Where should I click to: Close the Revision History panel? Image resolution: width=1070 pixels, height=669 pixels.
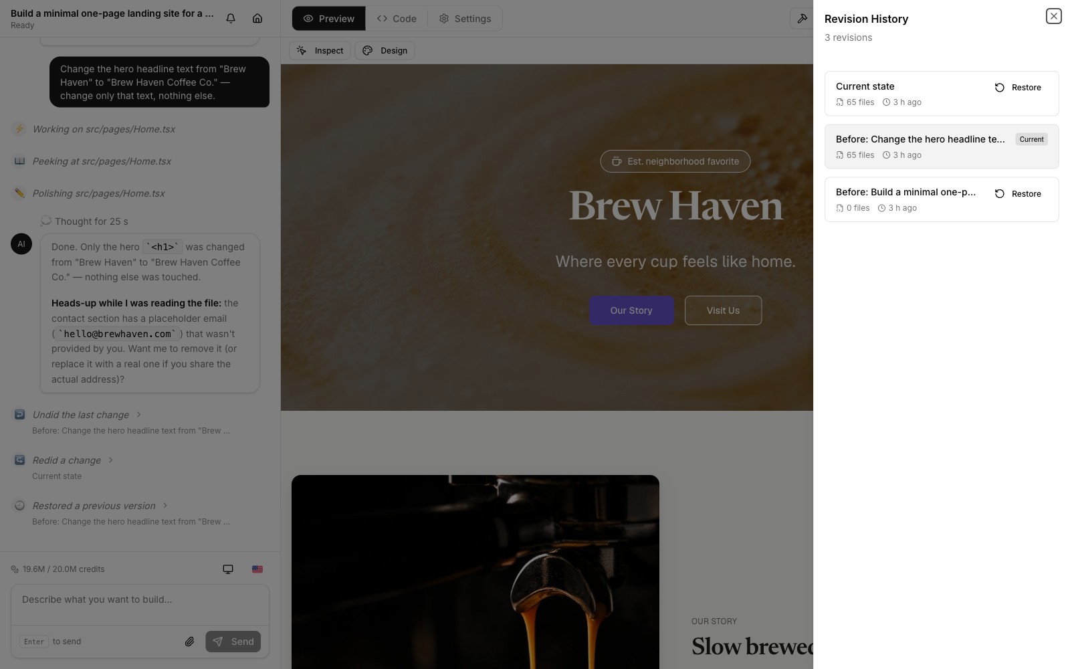[x=1054, y=16]
